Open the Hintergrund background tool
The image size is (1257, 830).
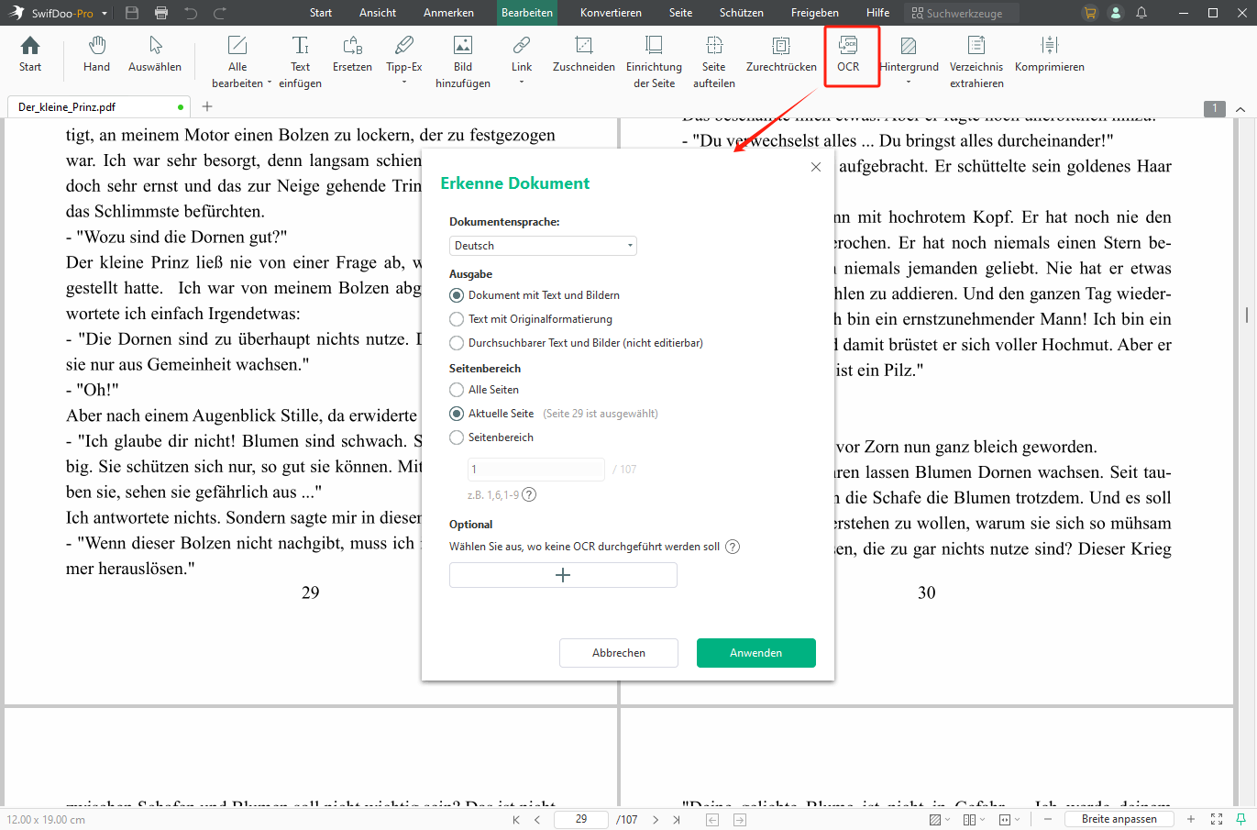tap(909, 54)
